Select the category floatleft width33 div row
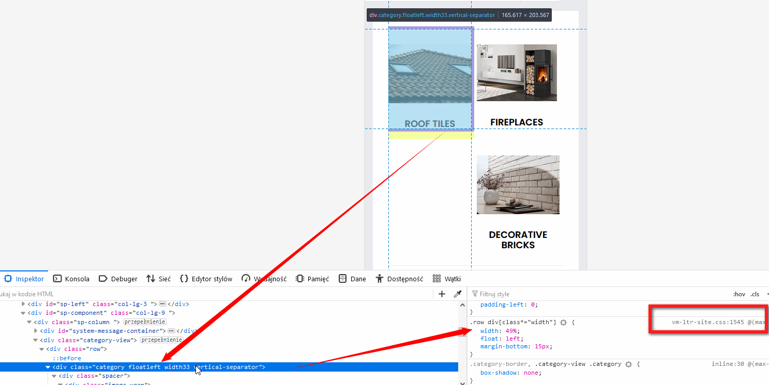 click(x=229, y=367)
